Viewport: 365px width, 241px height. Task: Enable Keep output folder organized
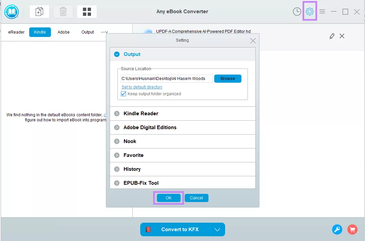click(123, 94)
